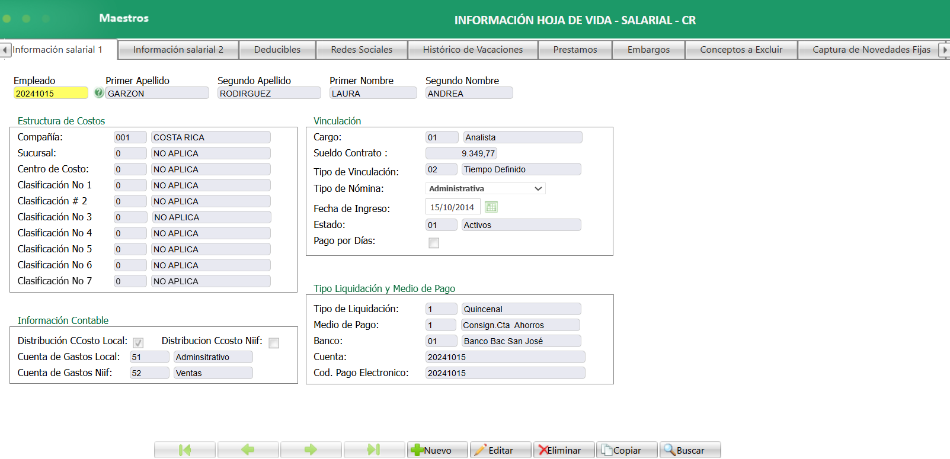950x459 pixels.
Task: Click Sueldo Contrato field 9.349,77
Action: (x=462, y=153)
